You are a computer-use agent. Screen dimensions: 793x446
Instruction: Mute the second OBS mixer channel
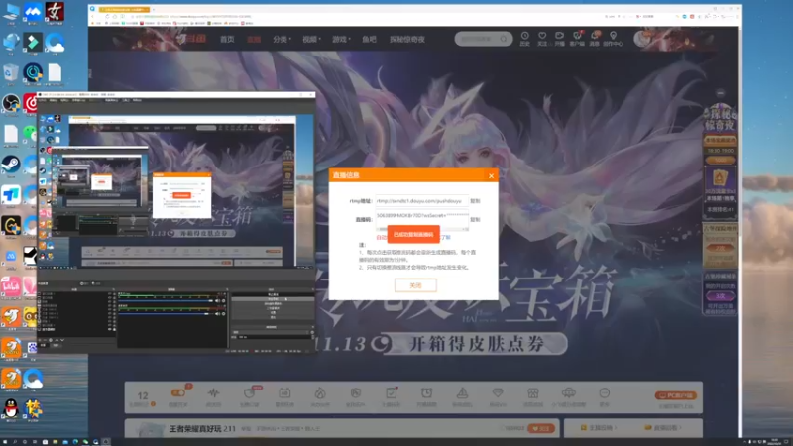coord(218,314)
